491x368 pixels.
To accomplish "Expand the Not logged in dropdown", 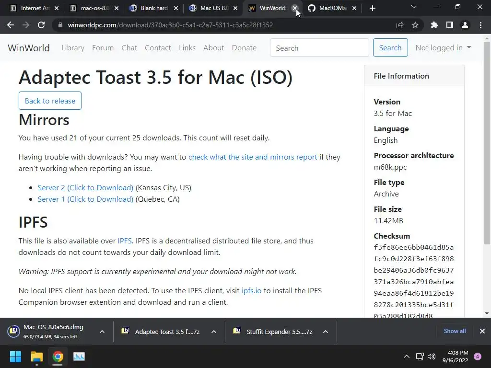I will tap(443, 47).
